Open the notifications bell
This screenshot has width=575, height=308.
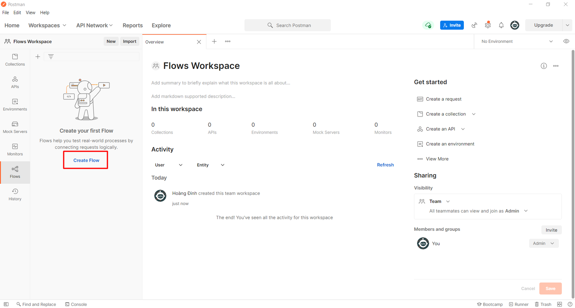[x=501, y=25]
